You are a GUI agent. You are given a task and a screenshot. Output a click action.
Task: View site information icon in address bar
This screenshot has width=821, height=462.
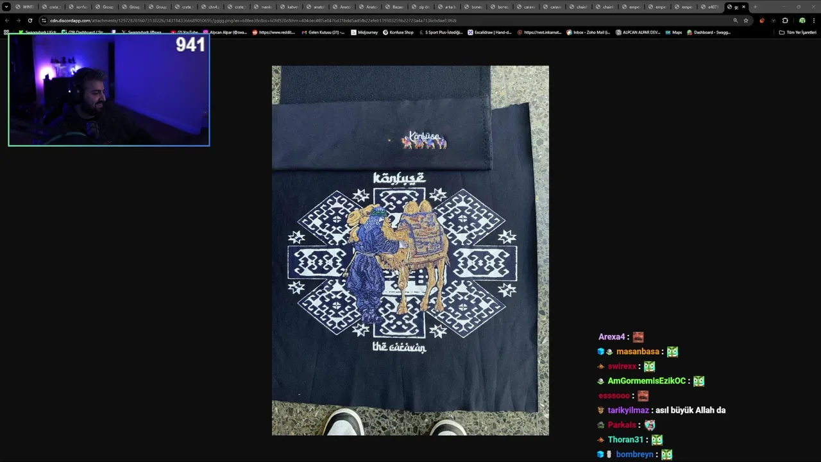(x=44, y=21)
